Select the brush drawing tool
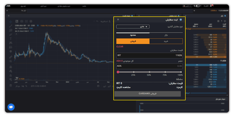This screenshot has height=117, width=234. click(11, 35)
